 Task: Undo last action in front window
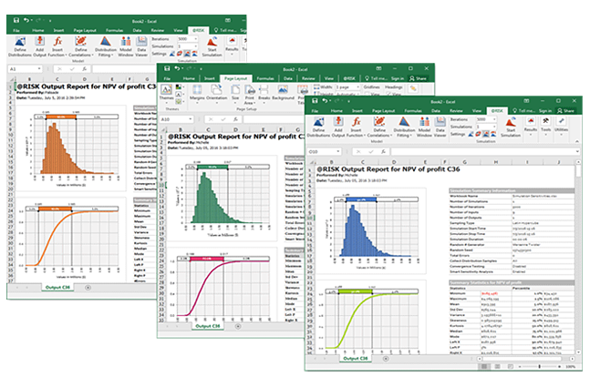point(325,101)
